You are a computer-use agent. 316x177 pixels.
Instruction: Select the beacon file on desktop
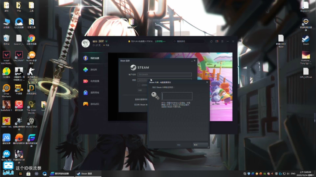[x=19, y=40]
